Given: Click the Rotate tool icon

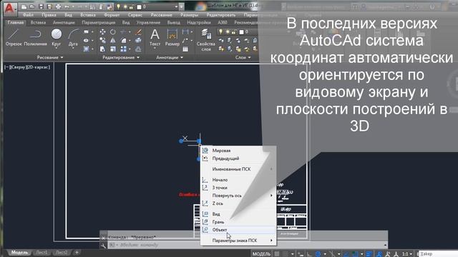Looking at the screenshot, I should click(113, 31).
